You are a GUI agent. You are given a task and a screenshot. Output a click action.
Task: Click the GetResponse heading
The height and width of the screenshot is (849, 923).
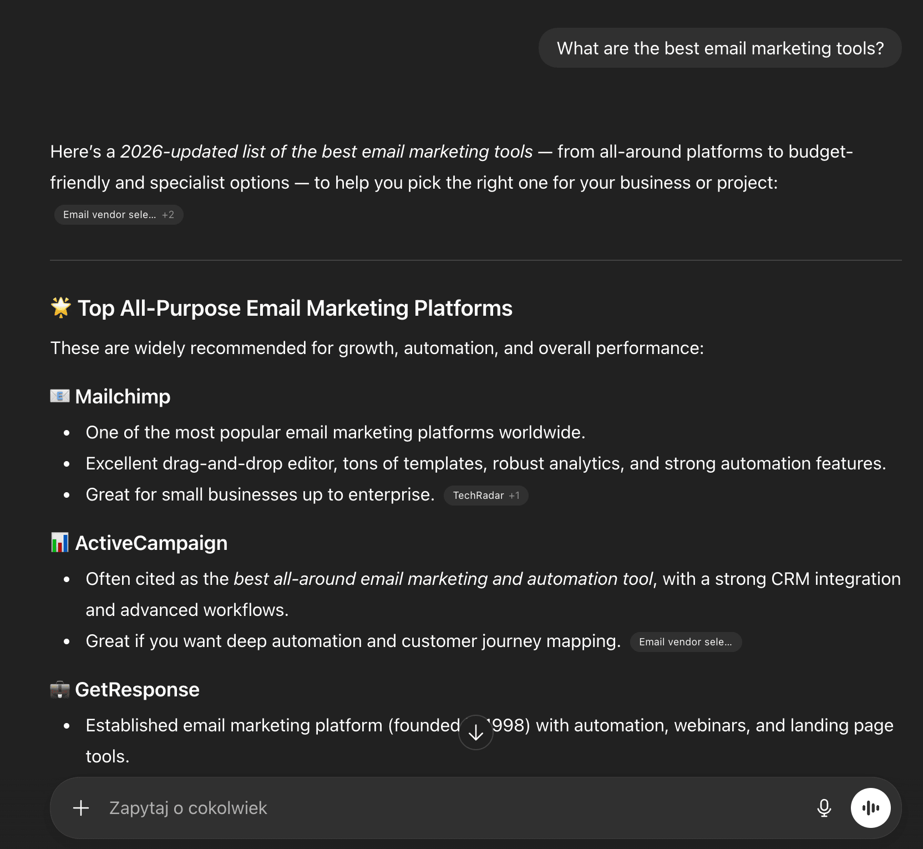pyautogui.click(x=138, y=689)
